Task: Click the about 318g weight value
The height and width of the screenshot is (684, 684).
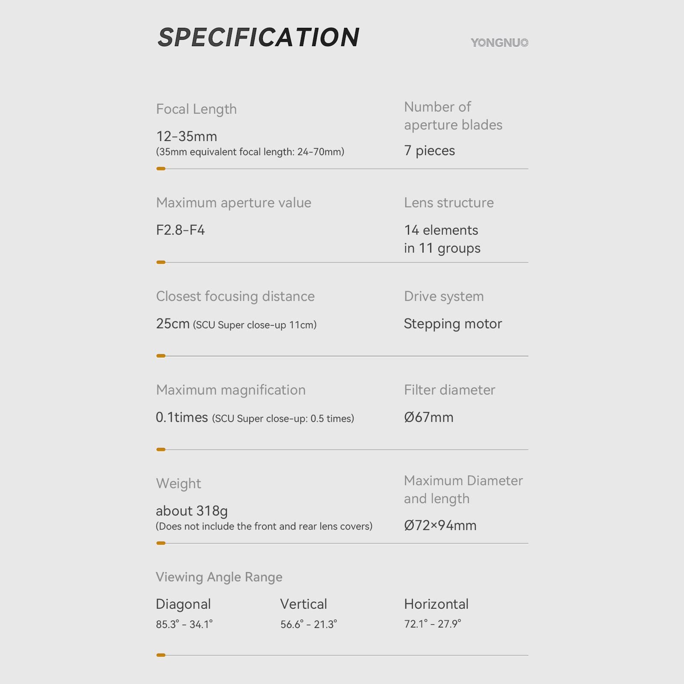Action: pos(192,511)
